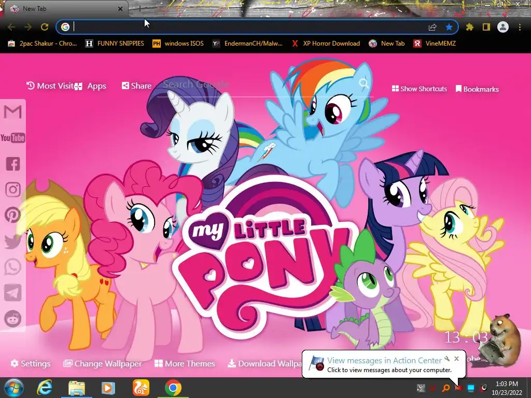Open the Bookmarks link on page
Screen dimensions: 531x398
pyautogui.click(x=477, y=89)
